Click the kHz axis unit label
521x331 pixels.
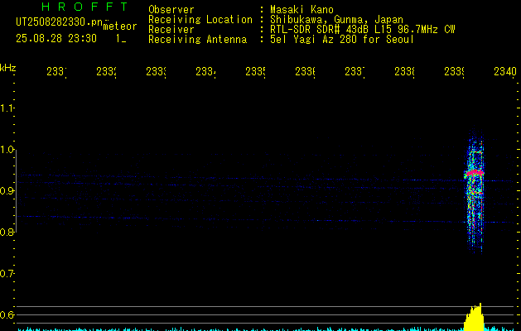[x=7, y=68]
